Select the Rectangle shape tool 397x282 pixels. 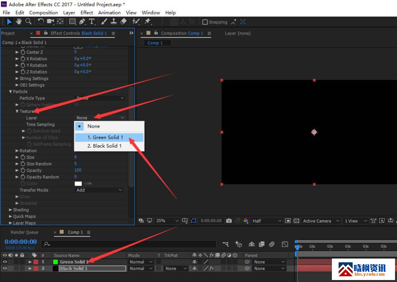pyautogui.click(x=73, y=22)
